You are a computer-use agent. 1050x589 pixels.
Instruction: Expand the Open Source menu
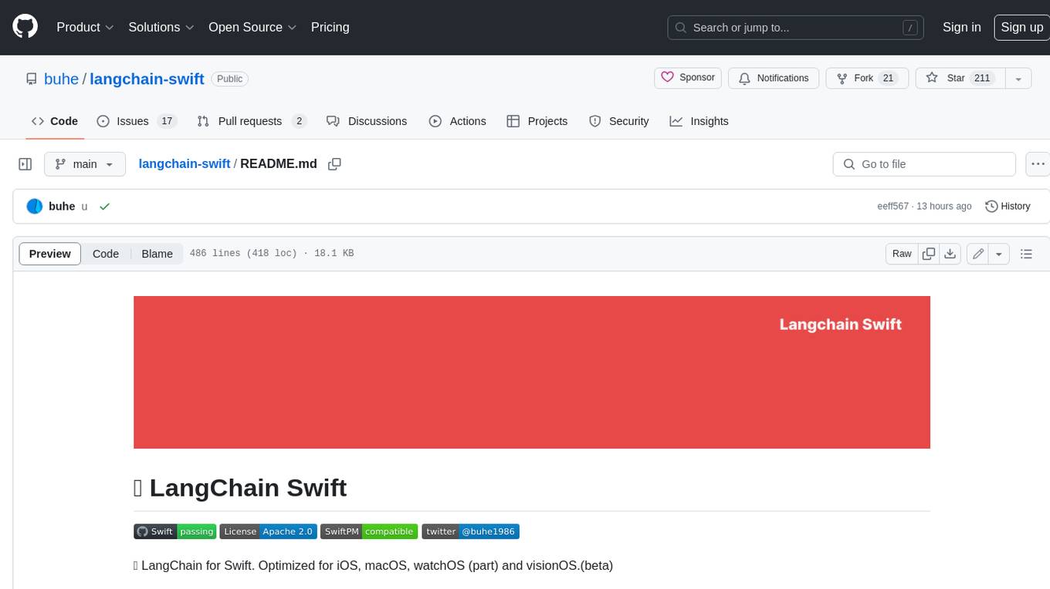(x=252, y=27)
